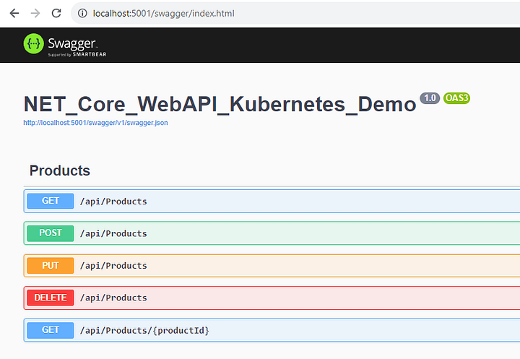This screenshot has width=520, height=359.
Task: Expand the GET /api/Products operation
Action: (272, 201)
